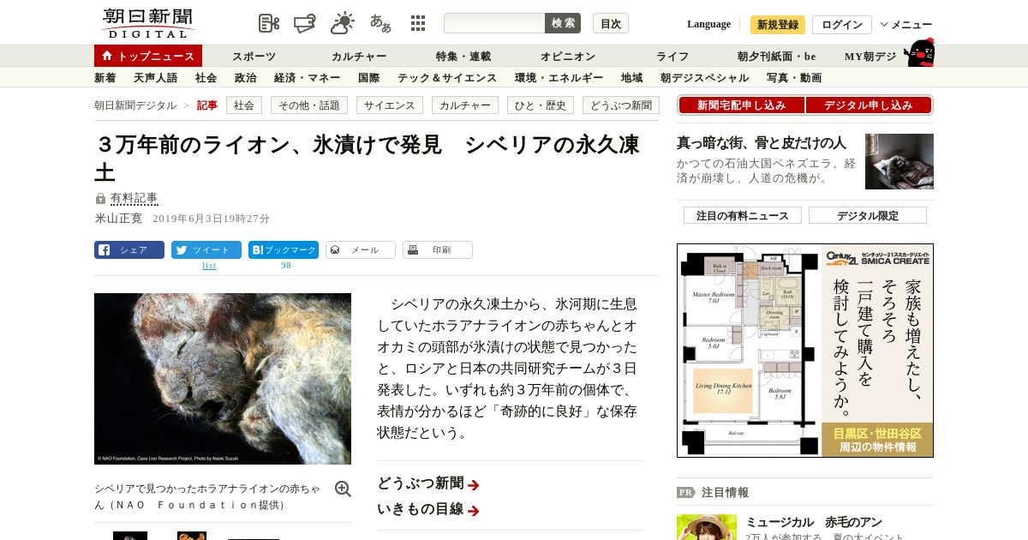Tweet this article
This screenshot has height=540, width=1028.
[x=206, y=250]
